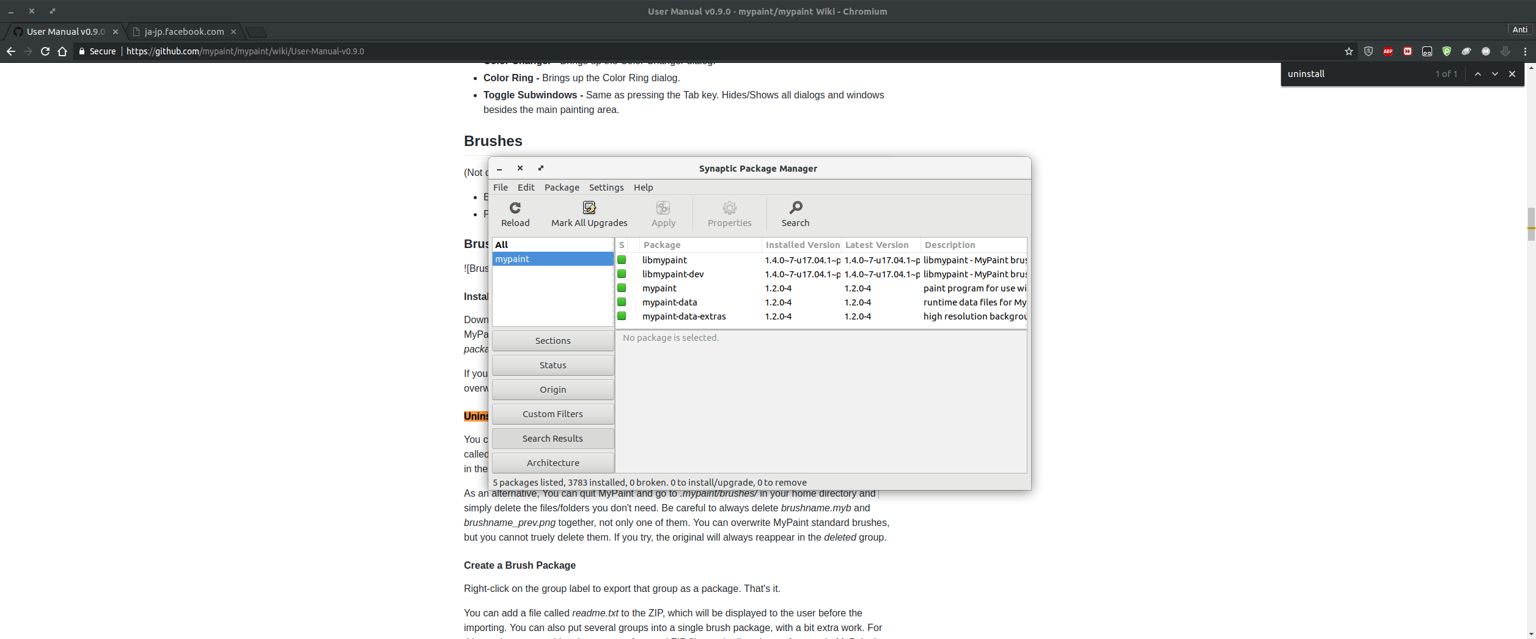Click Reload icon in Synaptic toolbar
The height and width of the screenshot is (639, 1536).
point(515,208)
